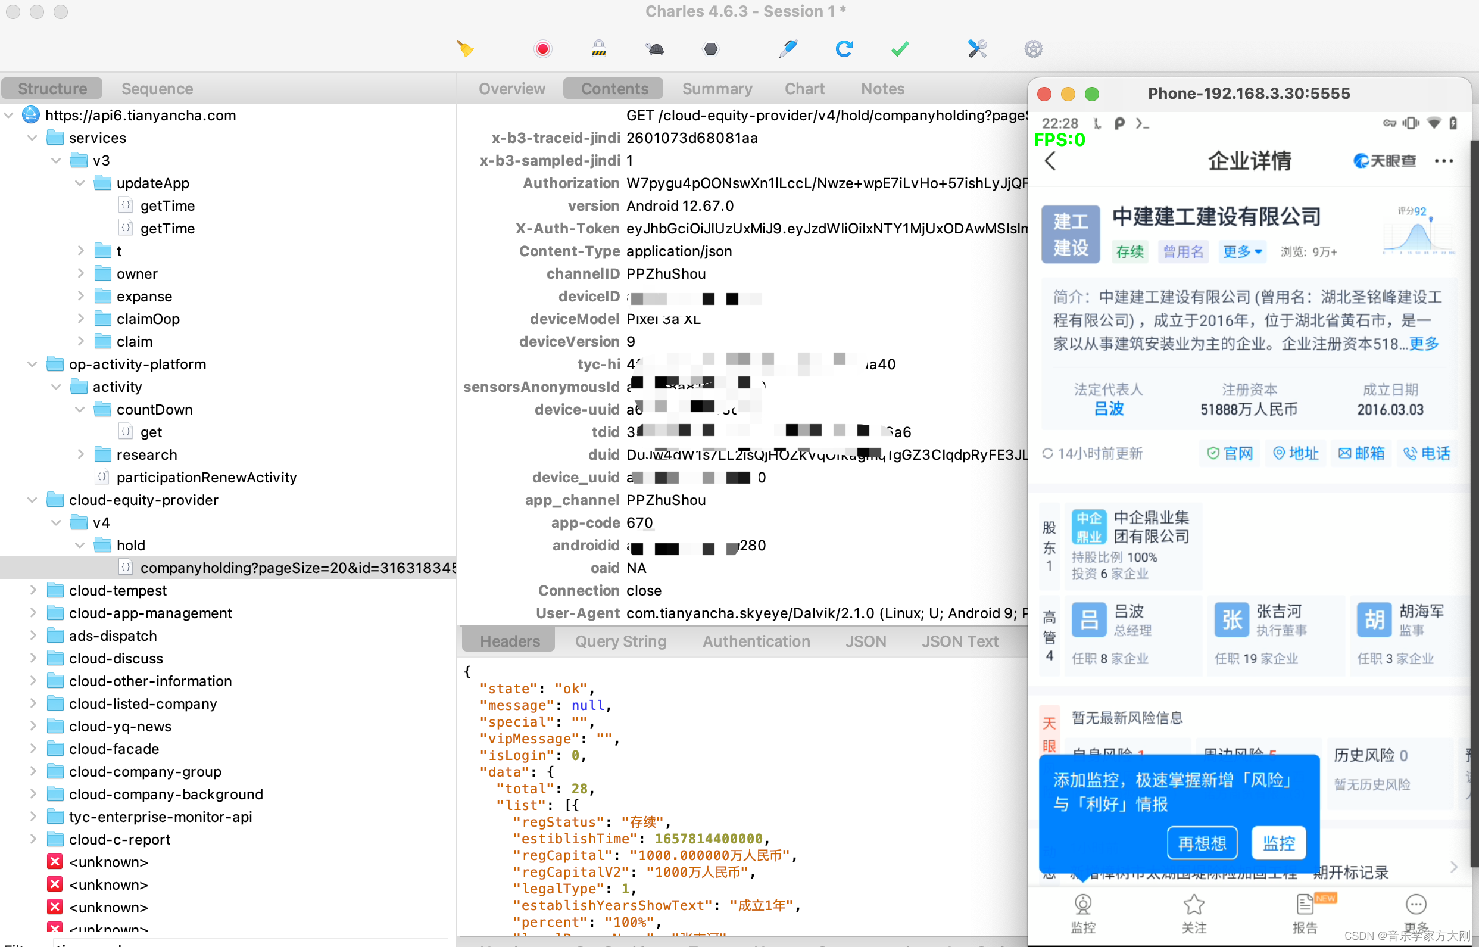Open the Notes tab
The image size is (1479, 947).
[883, 89]
